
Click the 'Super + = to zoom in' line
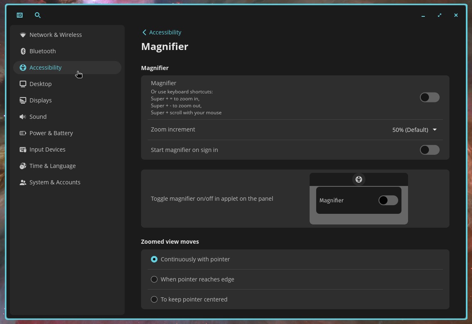[x=175, y=99]
